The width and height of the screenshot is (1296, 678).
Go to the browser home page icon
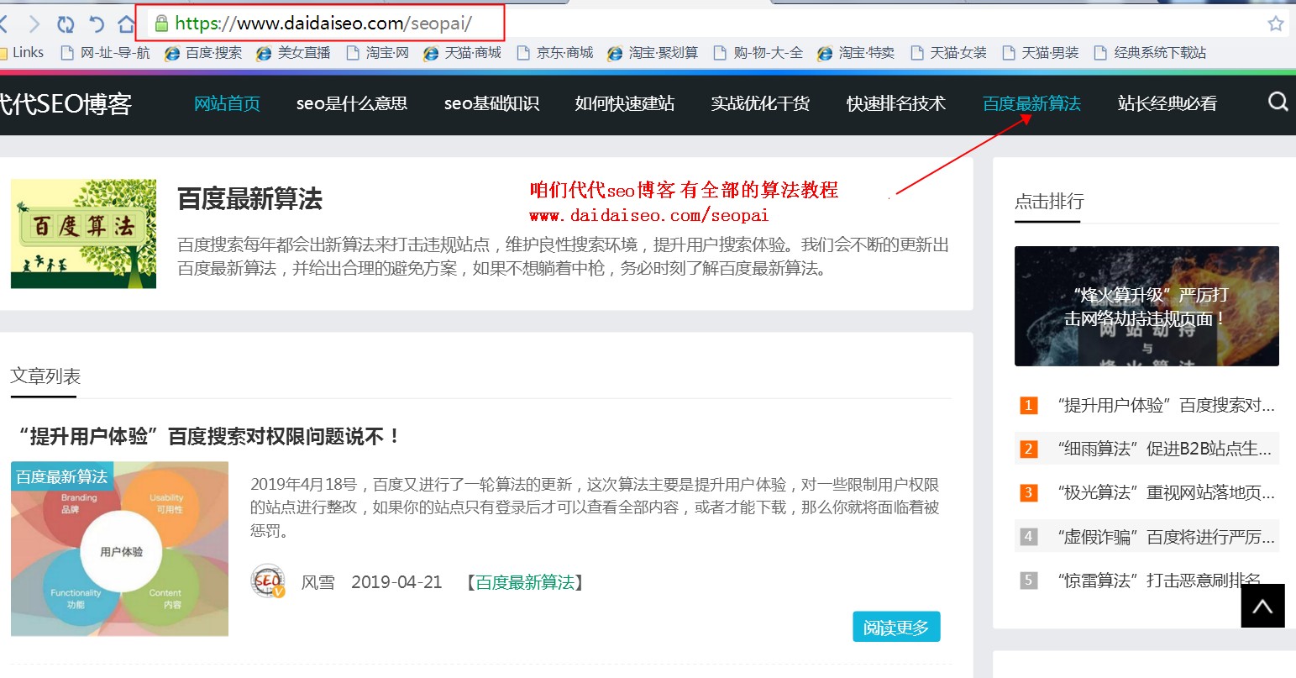tap(126, 24)
